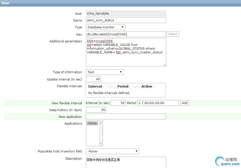Image resolution: width=241 pixels, height=168 pixels.
Task: Click the 'Update interval (in sec)' label
Action: (x=64, y=79)
